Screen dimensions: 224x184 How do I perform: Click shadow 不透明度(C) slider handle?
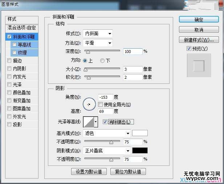(x=111, y=159)
